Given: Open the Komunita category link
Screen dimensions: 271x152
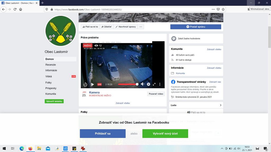Looking at the screenshot, I should point(180,73).
